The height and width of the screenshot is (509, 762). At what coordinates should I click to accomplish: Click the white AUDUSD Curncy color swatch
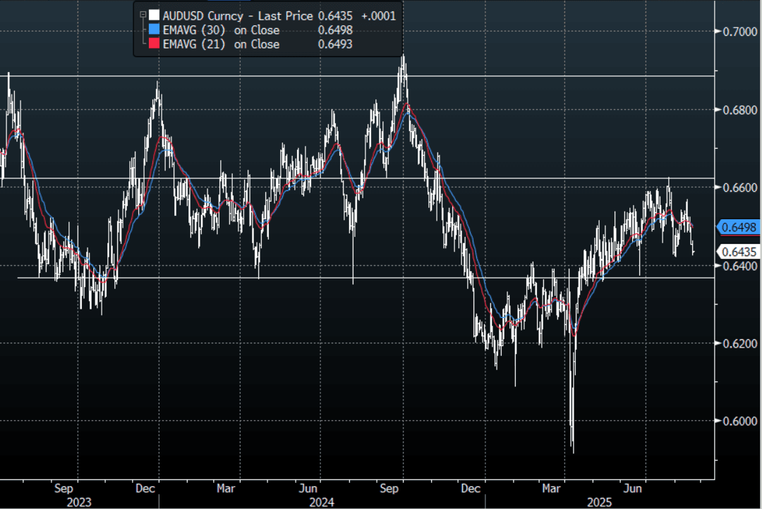[x=155, y=15]
